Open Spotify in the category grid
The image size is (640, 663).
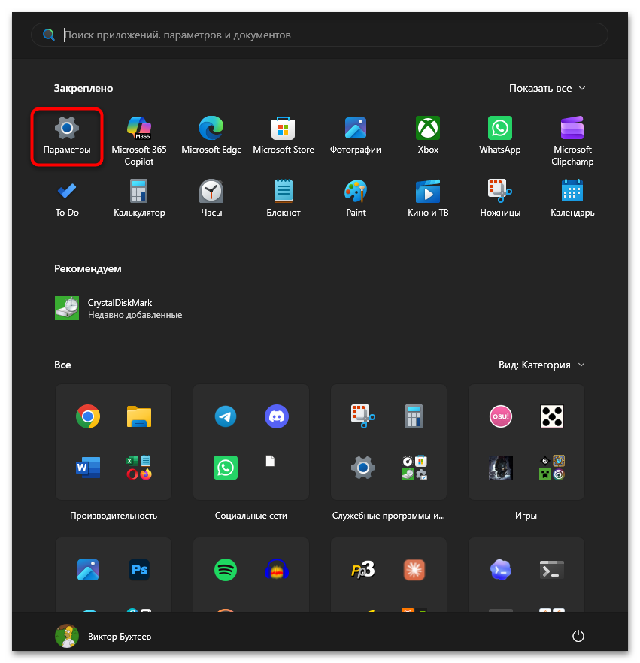[x=226, y=570]
